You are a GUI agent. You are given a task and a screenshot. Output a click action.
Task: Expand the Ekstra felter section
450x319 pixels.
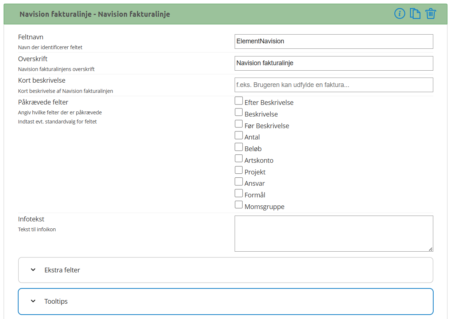pos(226,270)
